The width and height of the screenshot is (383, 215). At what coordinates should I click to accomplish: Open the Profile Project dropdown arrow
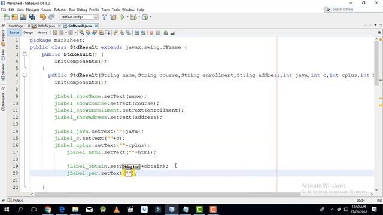(150, 17)
